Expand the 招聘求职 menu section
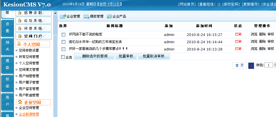This screenshot has height=117, width=276. [x=33, y=13]
